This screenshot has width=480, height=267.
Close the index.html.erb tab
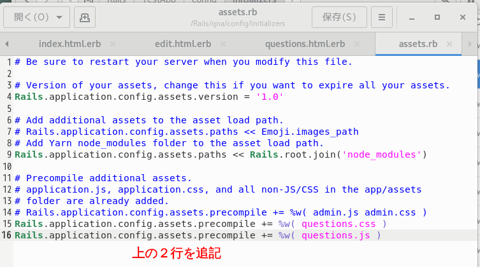[x=113, y=44]
